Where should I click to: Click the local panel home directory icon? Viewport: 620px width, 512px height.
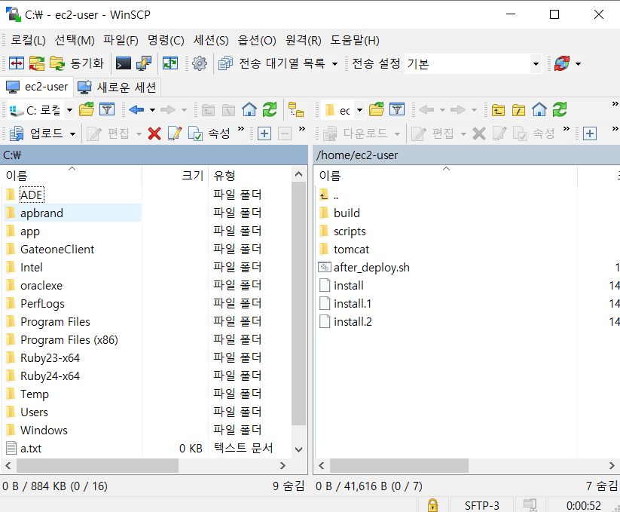249,109
